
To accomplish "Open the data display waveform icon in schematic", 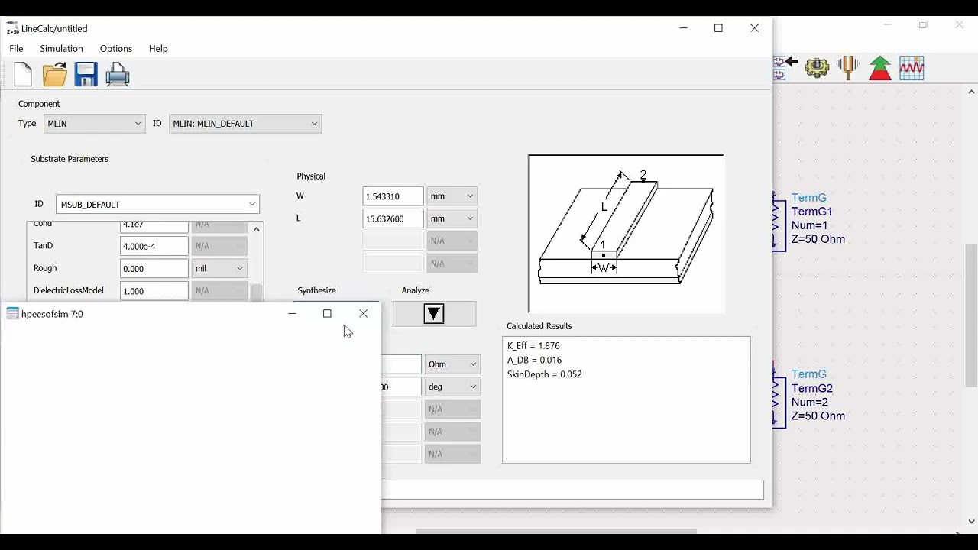I will pyautogui.click(x=912, y=67).
